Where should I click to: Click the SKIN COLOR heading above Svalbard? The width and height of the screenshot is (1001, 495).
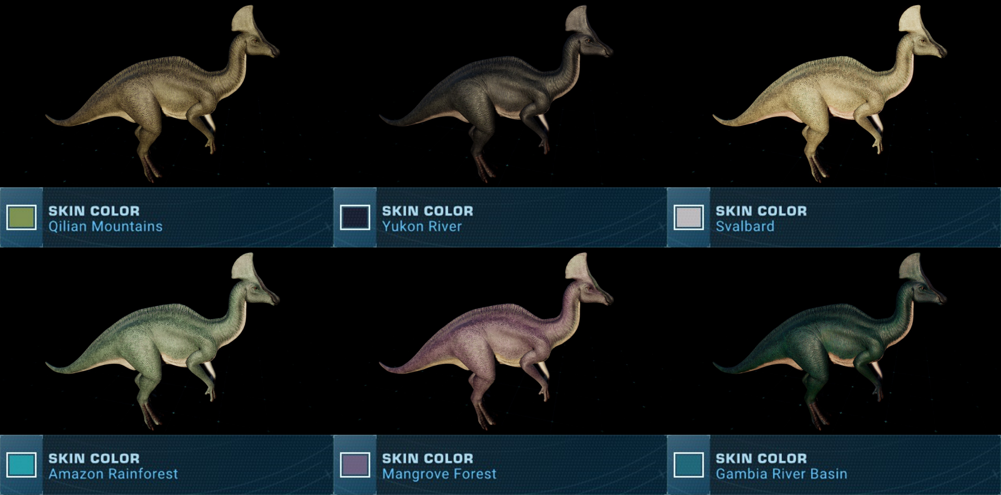[761, 211]
